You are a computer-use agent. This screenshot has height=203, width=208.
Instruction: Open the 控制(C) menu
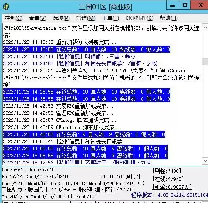(x=14, y=18)
